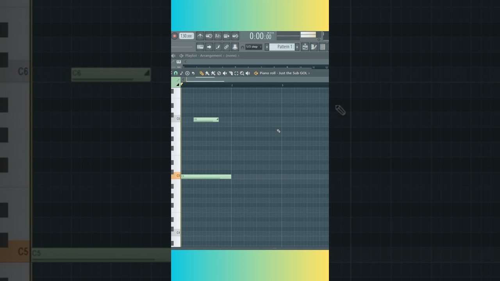This screenshot has width=500, height=281.
Task: Select the Zoom magnifier tool
Action: point(242,73)
